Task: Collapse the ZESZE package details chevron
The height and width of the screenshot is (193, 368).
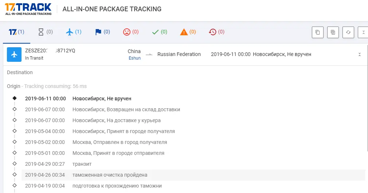Action: coord(359,55)
